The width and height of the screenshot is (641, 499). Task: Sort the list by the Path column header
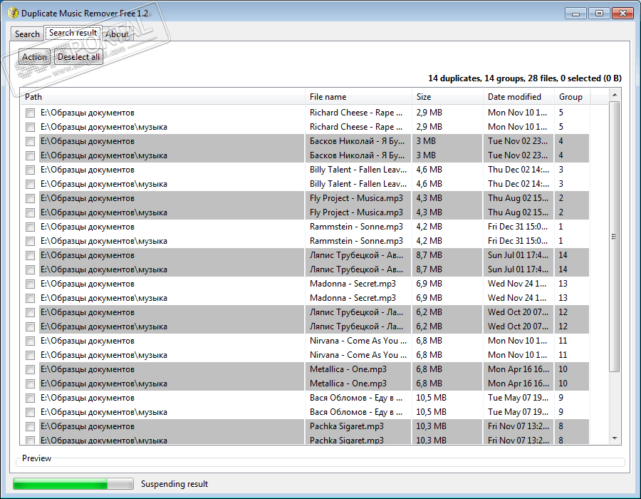click(162, 97)
